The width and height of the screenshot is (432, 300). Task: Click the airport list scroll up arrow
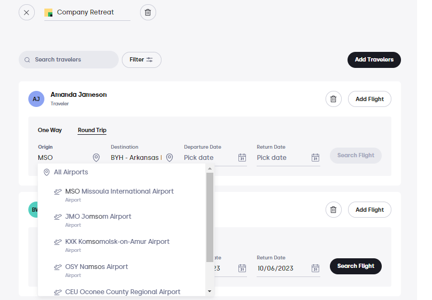[x=210, y=168]
